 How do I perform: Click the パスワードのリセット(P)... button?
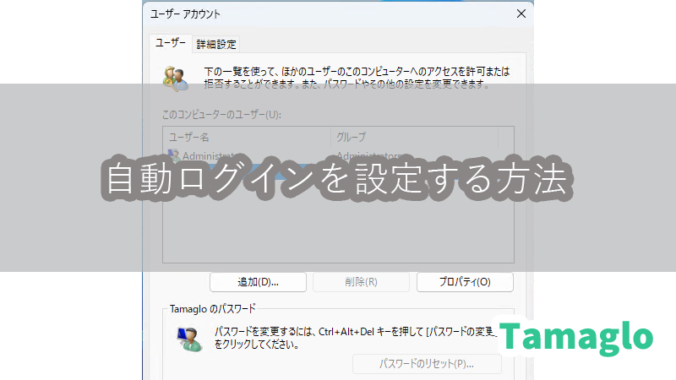(x=427, y=364)
